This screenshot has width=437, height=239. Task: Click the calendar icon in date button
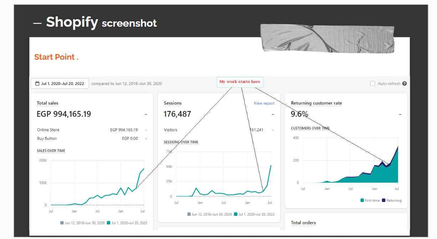point(37,84)
